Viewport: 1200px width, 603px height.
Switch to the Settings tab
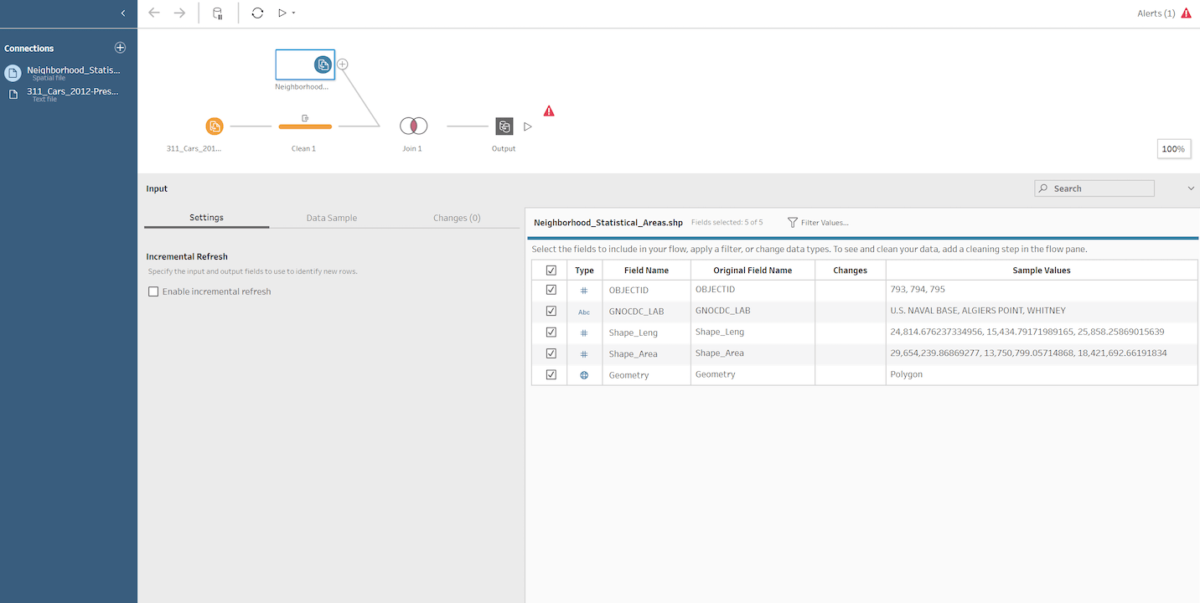(206, 218)
